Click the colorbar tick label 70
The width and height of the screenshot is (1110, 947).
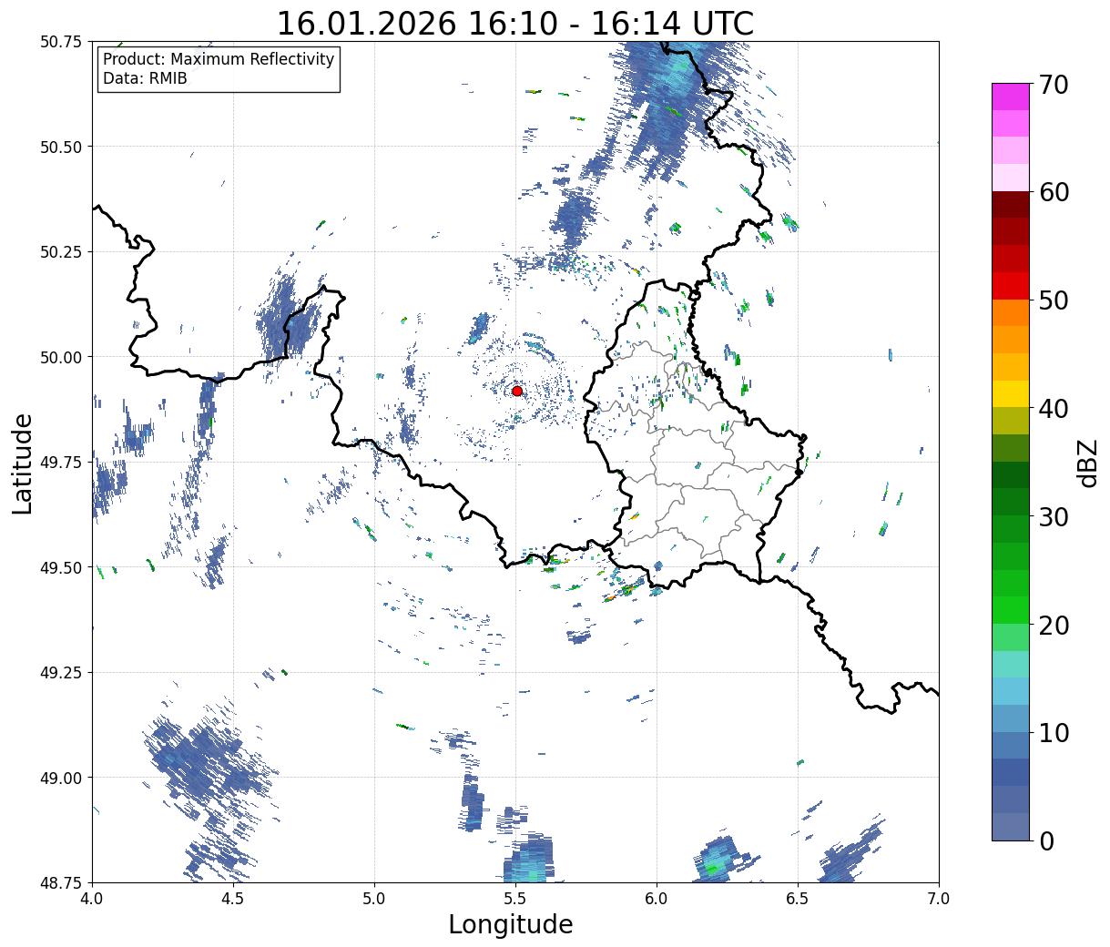(1054, 85)
